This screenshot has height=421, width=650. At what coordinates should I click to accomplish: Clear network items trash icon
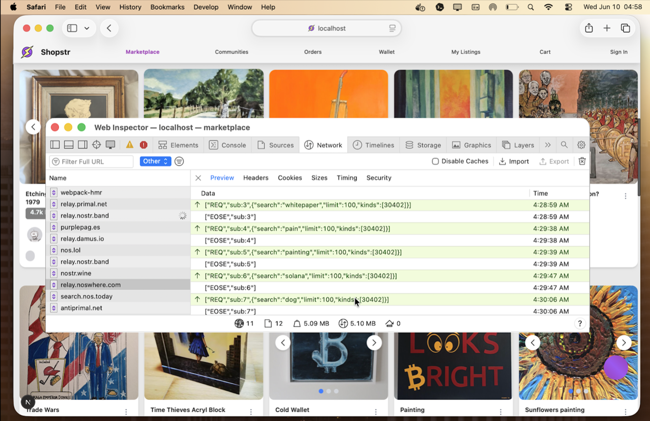coord(582,161)
